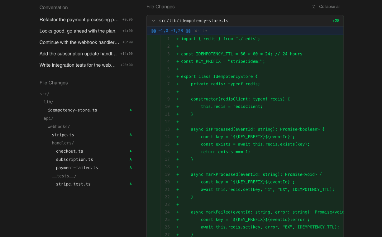The width and height of the screenshot is (382, 237).
Task: Click the A indicator next to payment-failed.ts
Action: 131,168
